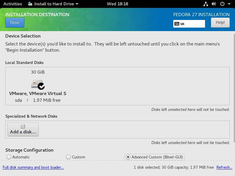Image resolution: width=235 pixels, height=176 pixels.
Task: Select the us keyboard layout indicator
Action: tap(189, 24)
